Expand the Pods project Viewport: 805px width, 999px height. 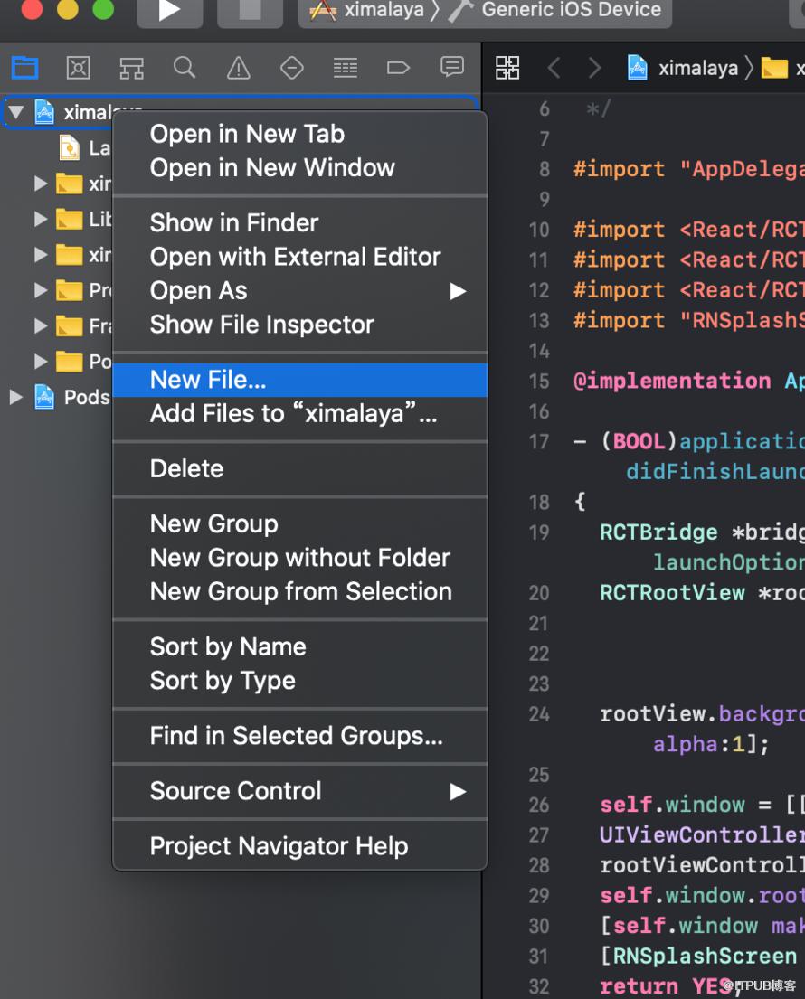(16, 397)
